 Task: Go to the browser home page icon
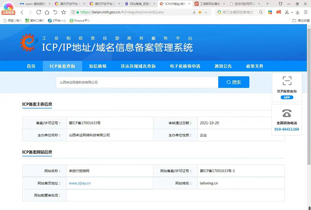[x=47, y=12]
